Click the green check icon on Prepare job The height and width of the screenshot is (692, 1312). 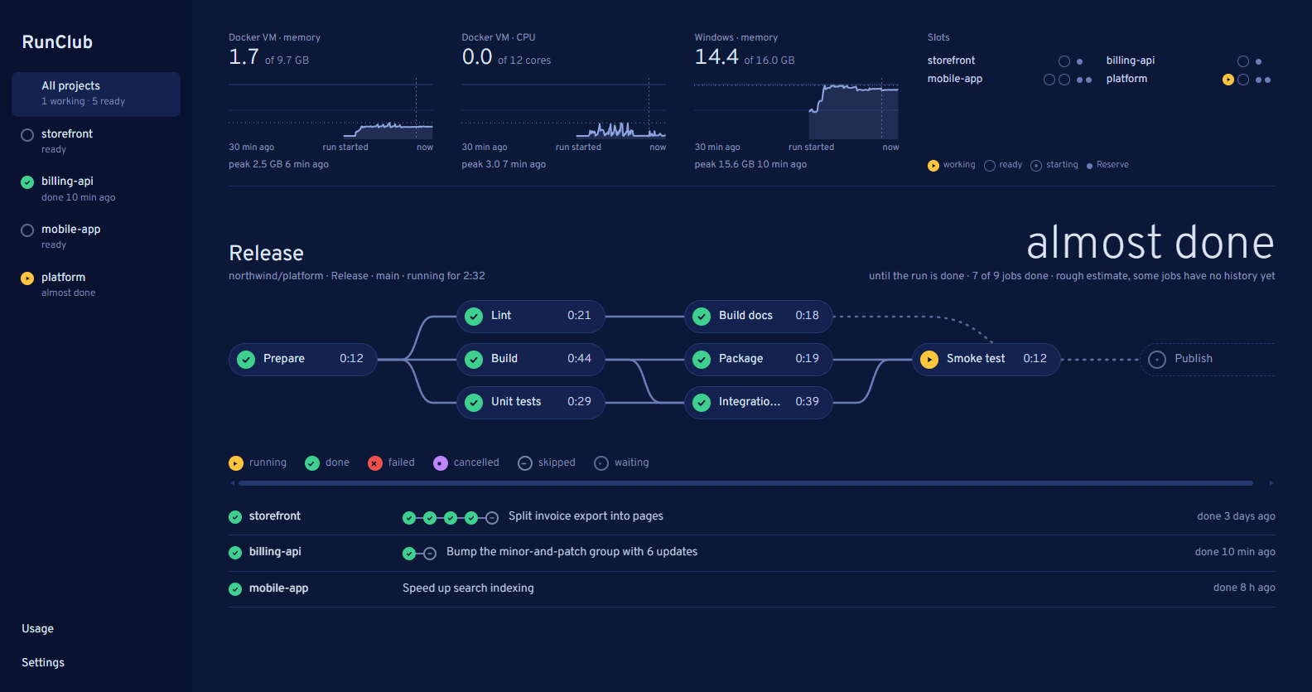tap(246, 359)
